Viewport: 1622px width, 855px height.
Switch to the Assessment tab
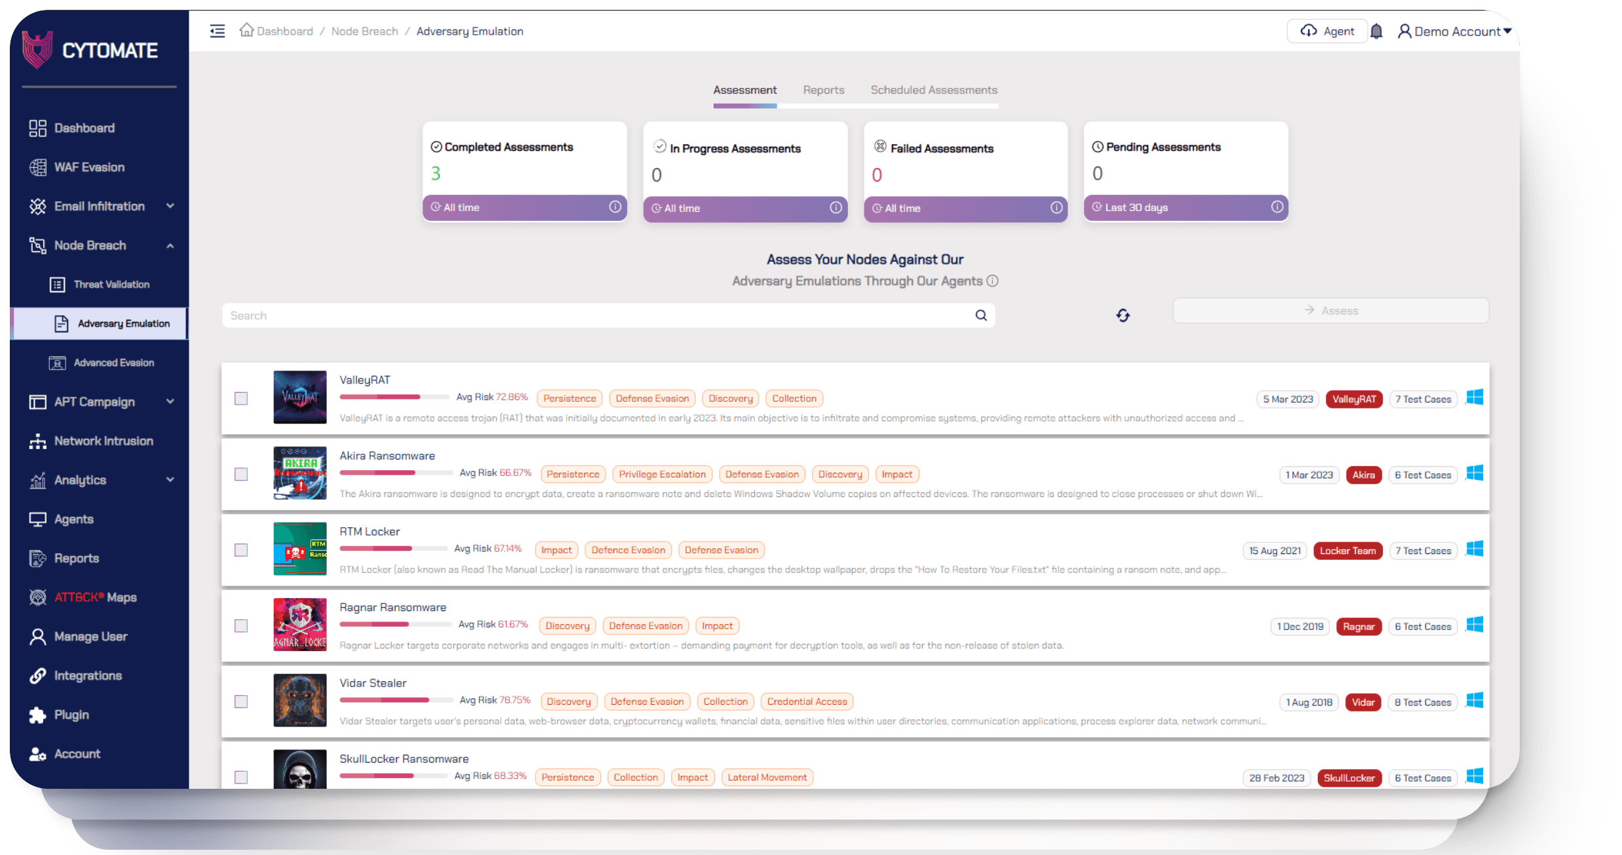[745, 90]
